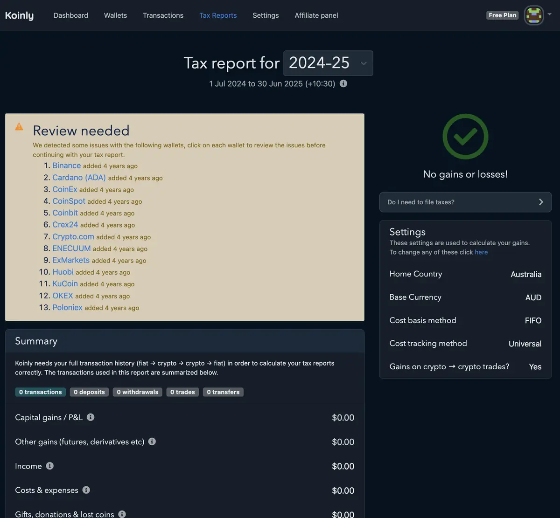Expand the account menu arrow beside avatar

(x=550, y=14)
